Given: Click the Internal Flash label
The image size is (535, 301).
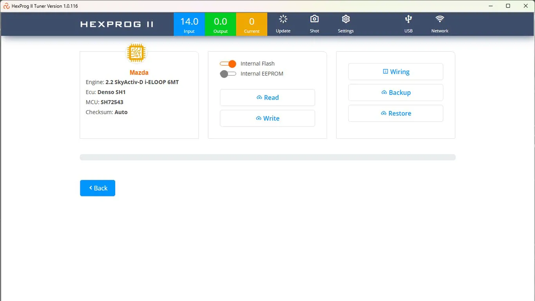Looking at the screenshot, I should coord(258,63).
